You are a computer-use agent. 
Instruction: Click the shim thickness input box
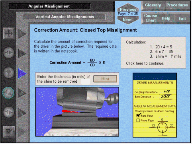[x=85, y=82]
